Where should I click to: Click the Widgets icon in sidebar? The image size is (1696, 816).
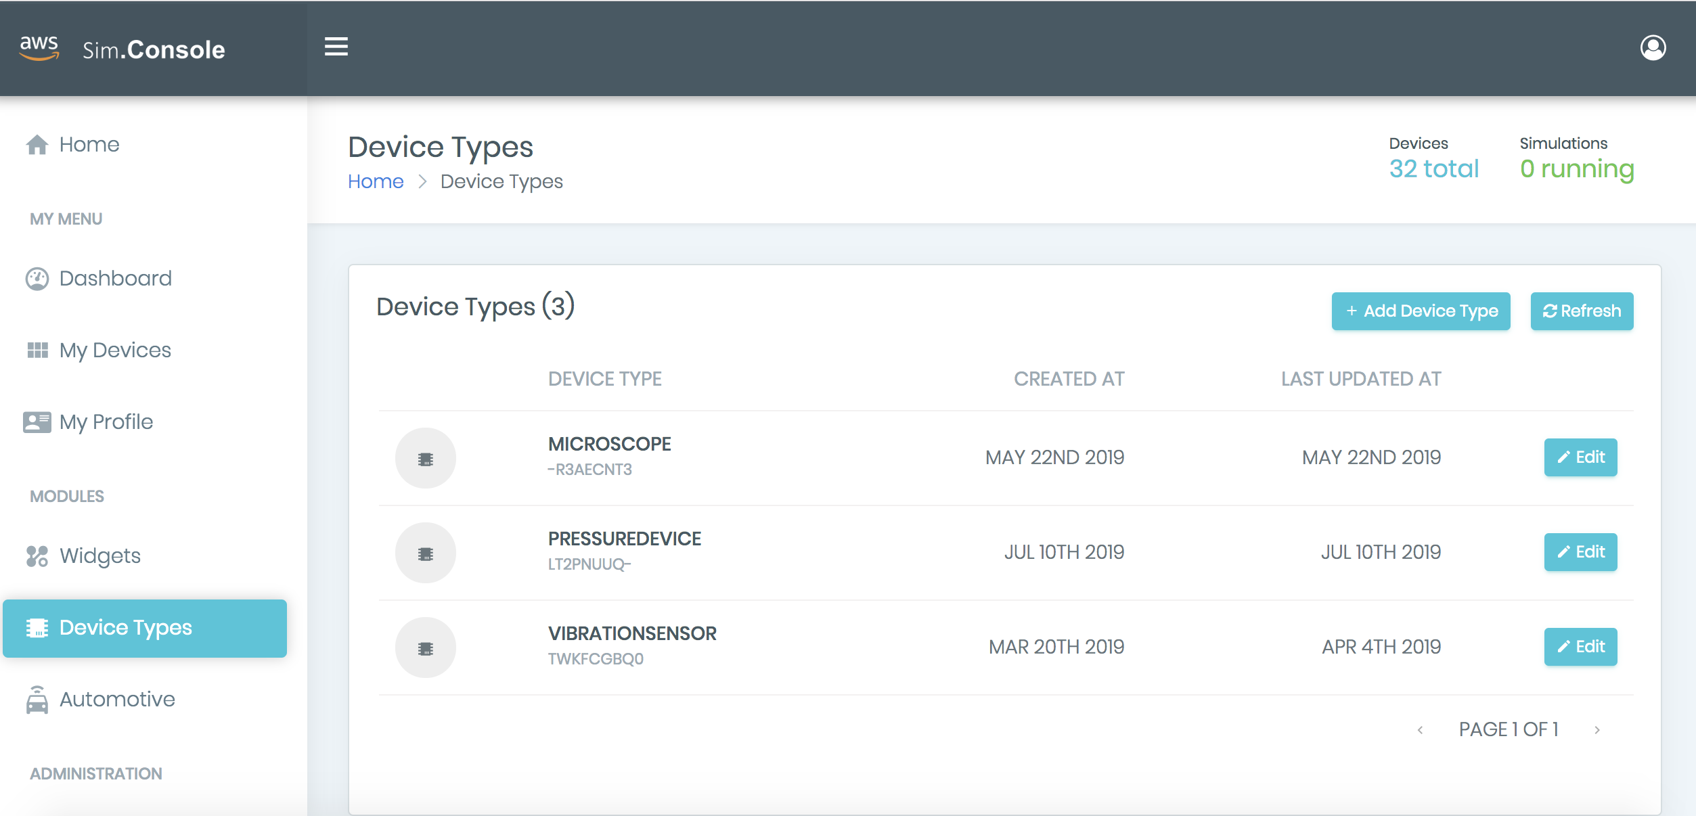[37, 556]
